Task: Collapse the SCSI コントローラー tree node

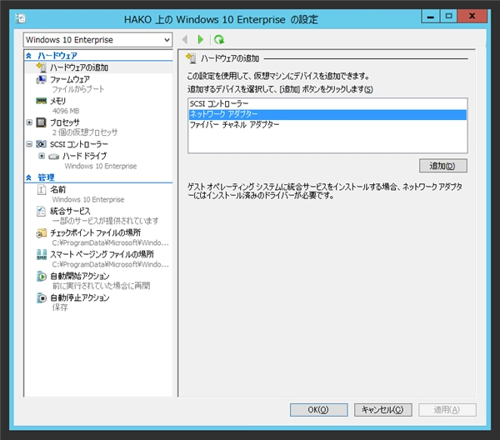Action: point(29,144)
